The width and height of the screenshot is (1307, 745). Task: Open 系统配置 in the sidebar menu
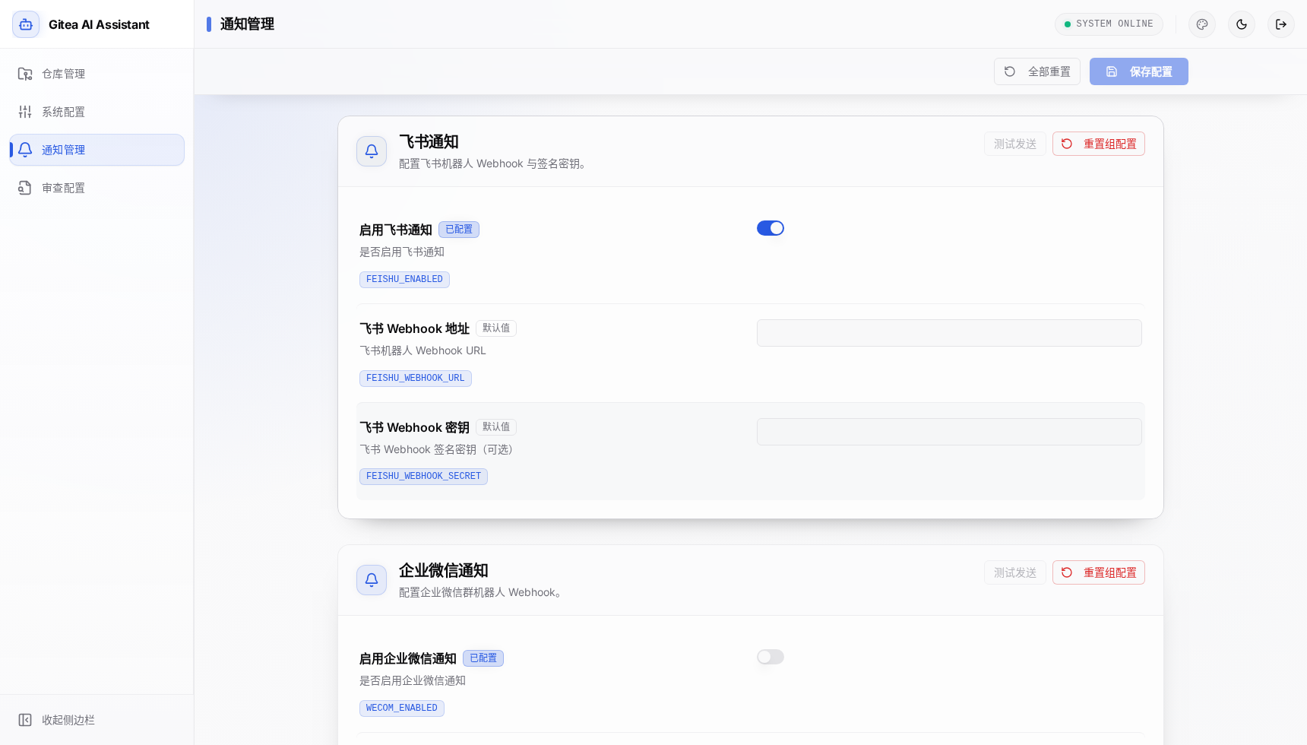point(97,112)
